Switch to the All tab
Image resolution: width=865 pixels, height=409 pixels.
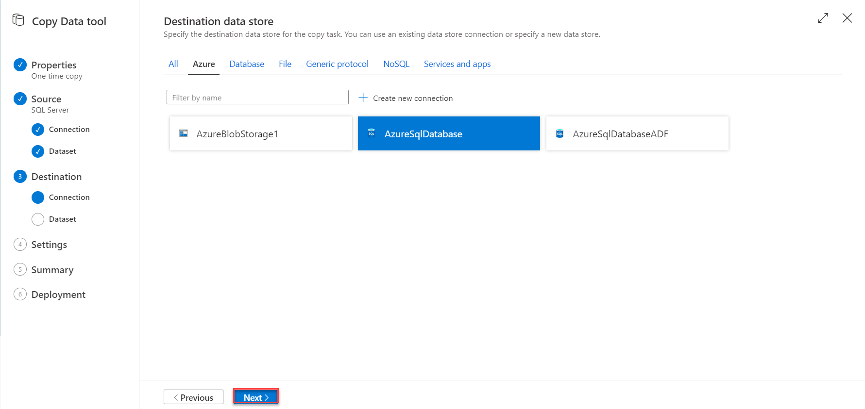[x=173, y=64]
